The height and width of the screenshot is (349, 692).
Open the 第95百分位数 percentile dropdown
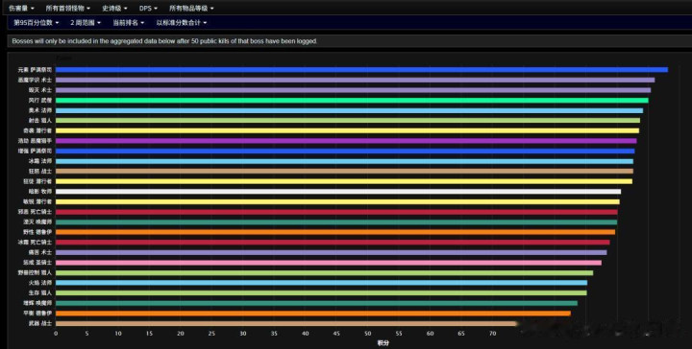(x=37, y=22)
